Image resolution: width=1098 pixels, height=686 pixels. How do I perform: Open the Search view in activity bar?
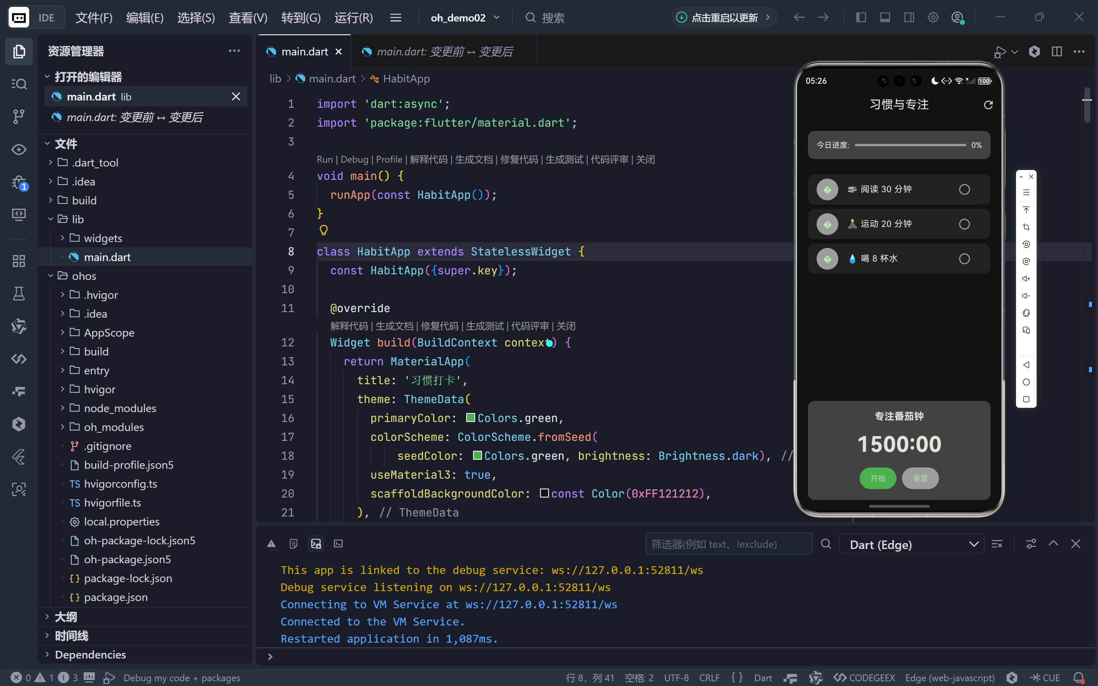[18, 84]
